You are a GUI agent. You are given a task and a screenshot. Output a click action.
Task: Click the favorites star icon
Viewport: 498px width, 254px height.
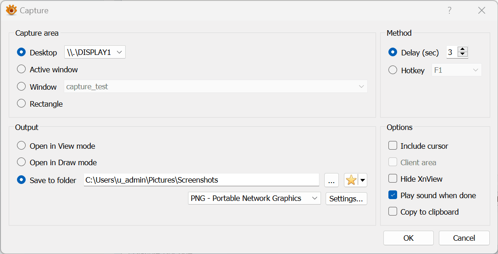click(x=351, y=180)
